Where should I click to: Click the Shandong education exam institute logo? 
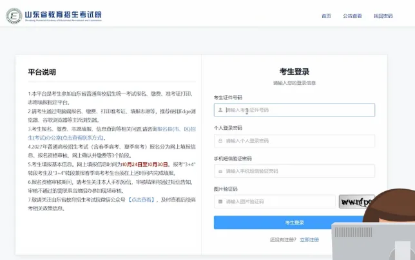coord(54,15)
